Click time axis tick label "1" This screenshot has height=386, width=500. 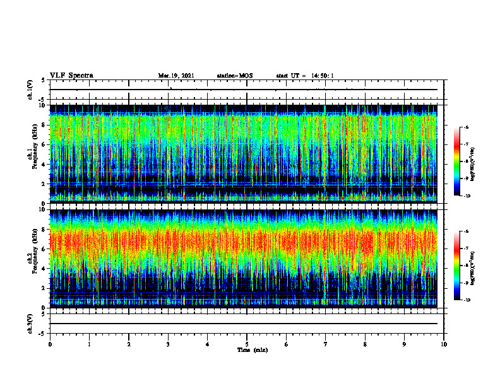coord(89,344)
